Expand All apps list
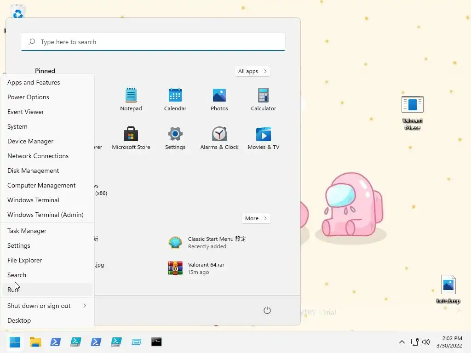The width and height of the screenshot is (471, 353). (x=253, y=71)
